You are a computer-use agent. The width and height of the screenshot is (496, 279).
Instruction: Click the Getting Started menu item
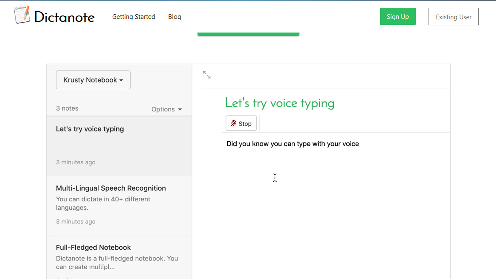(134, 17)
